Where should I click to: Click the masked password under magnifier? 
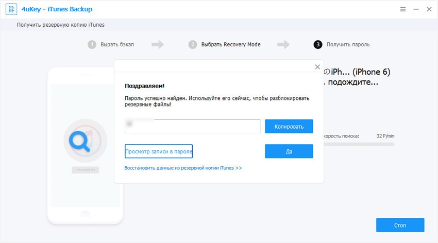(85, 170)
